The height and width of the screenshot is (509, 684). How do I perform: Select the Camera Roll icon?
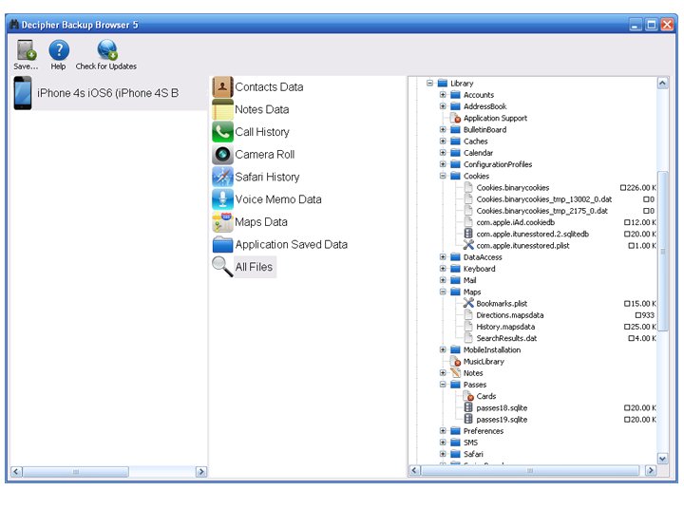pos(222,155)
